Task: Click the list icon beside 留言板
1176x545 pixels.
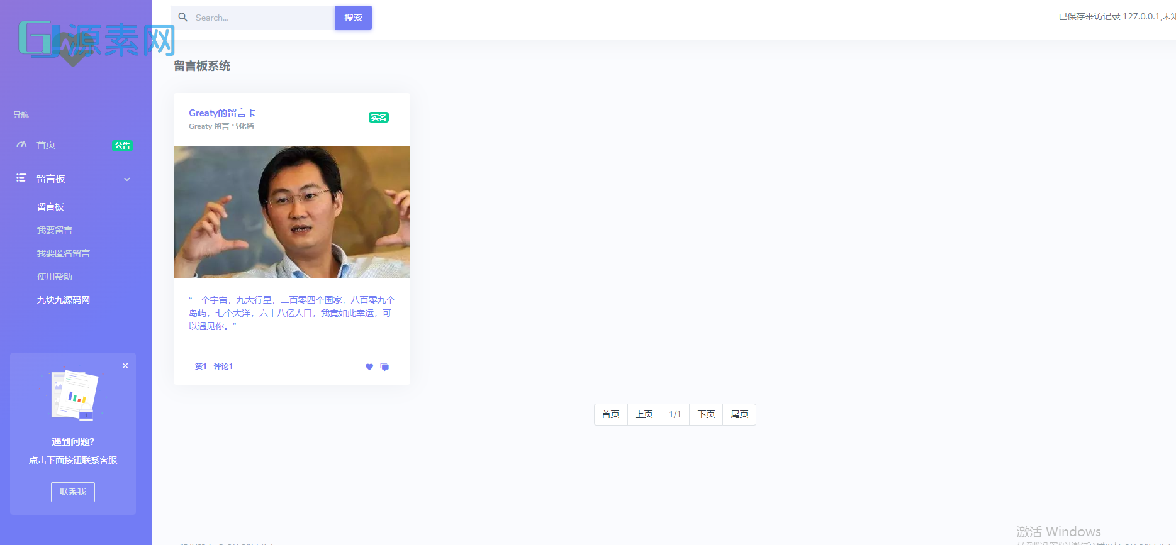Action: pyautogui.click(x=21, y=179)
